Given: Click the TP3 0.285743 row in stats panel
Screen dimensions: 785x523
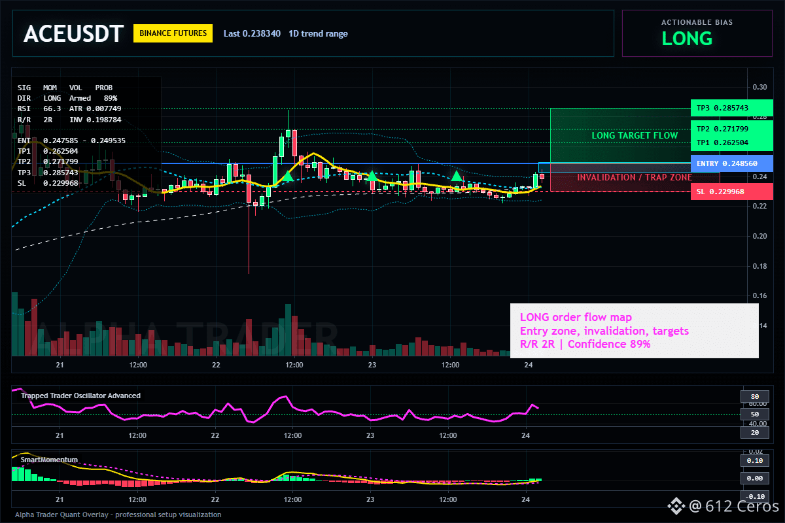Looking at the screenshot, I should tap(48, 173).
